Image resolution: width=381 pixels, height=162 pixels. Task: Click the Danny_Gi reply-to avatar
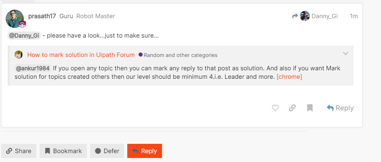pos(305,16)
